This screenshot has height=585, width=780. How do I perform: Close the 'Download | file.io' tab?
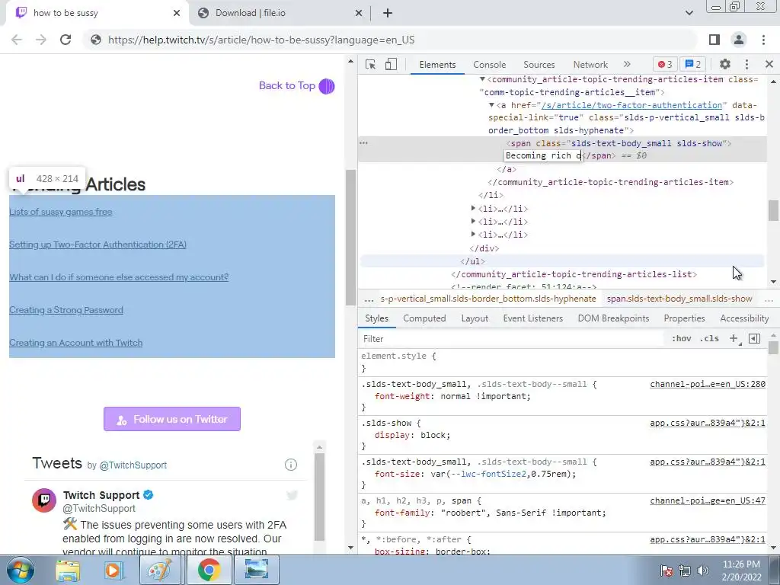point(359,13)
